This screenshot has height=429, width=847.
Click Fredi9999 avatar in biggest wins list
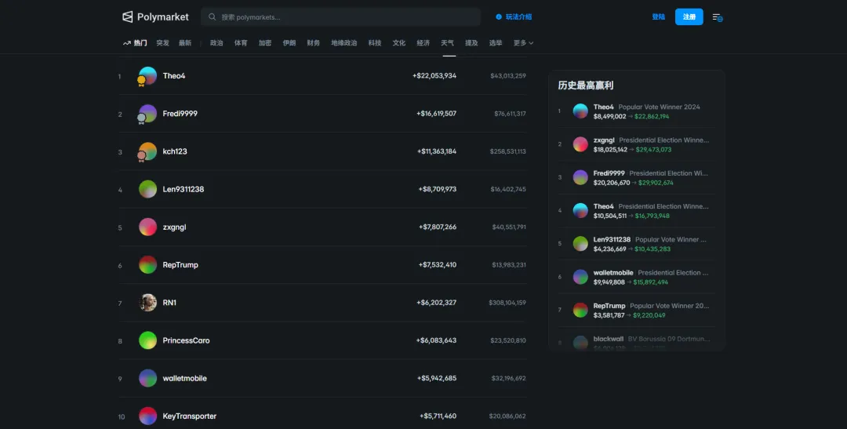(x=580, y=177)
